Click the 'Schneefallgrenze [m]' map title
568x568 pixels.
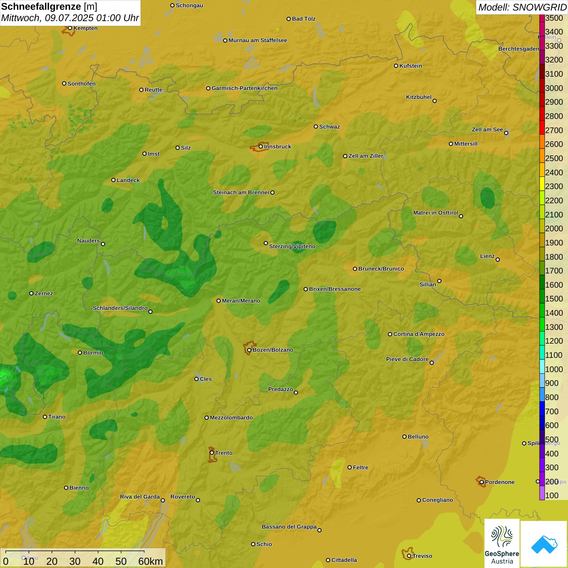click(49, 6)
